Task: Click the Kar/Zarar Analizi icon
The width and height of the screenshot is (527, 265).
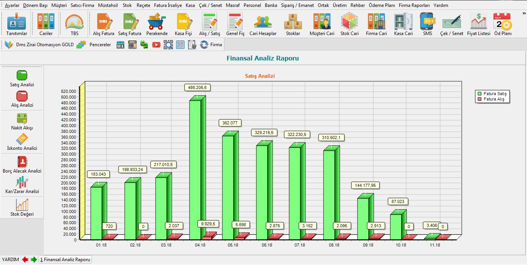Action: click(22, 182)
